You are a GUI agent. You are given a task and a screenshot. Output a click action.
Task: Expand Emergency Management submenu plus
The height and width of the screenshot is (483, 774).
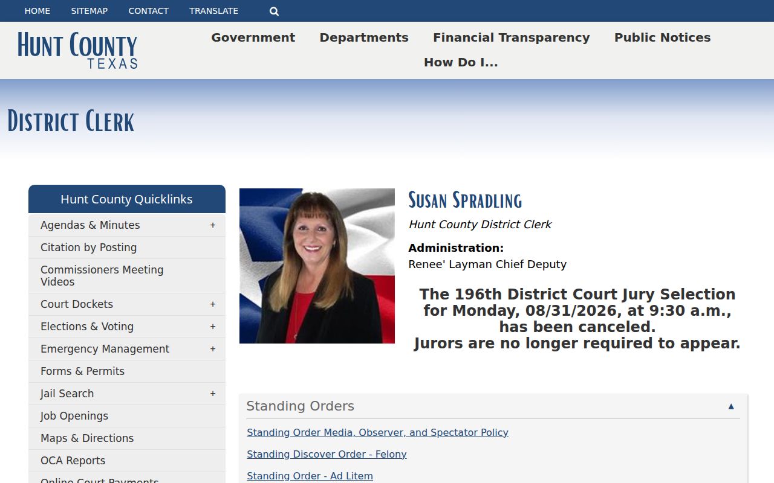[213, 349]
